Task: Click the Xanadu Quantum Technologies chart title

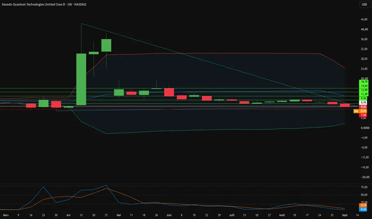Action: [x=44, y=4]
